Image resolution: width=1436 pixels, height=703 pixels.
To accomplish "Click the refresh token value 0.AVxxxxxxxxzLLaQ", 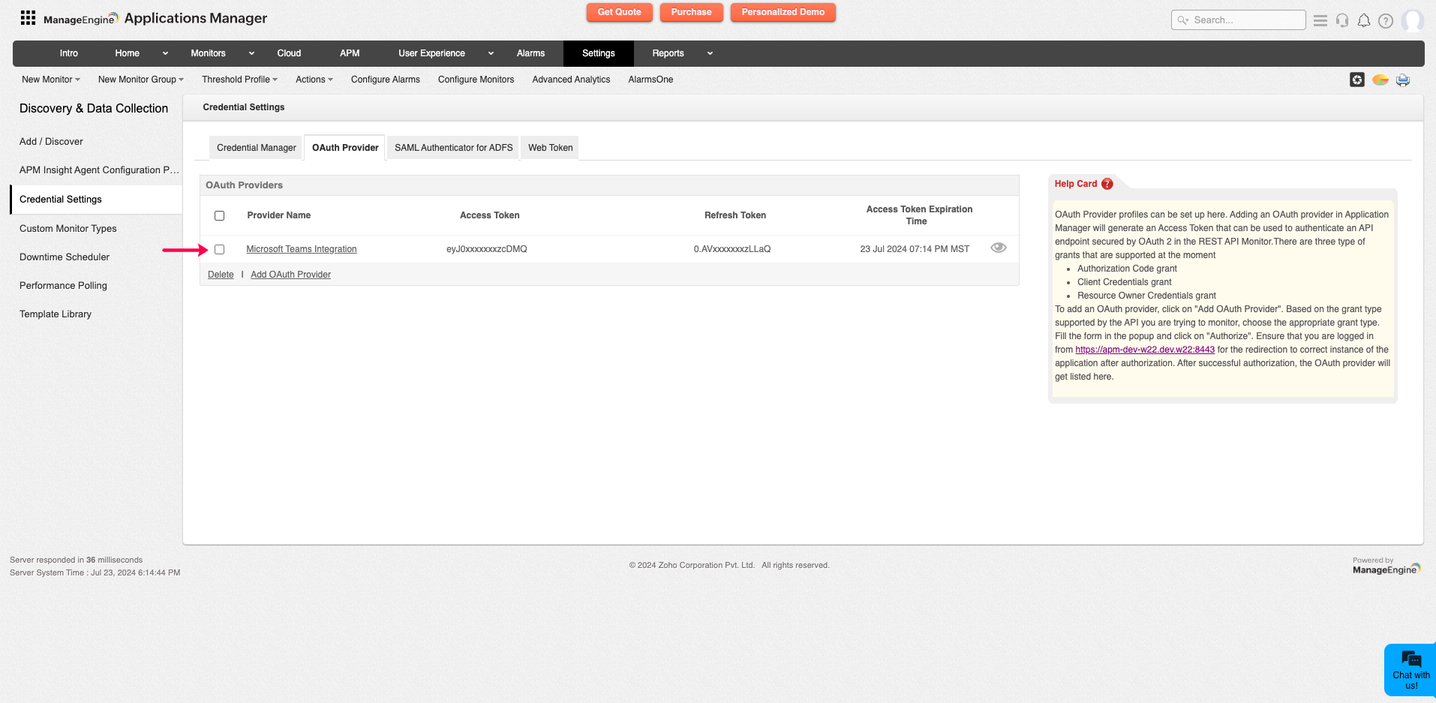I will pyautogui.click(x=732, y=249).
